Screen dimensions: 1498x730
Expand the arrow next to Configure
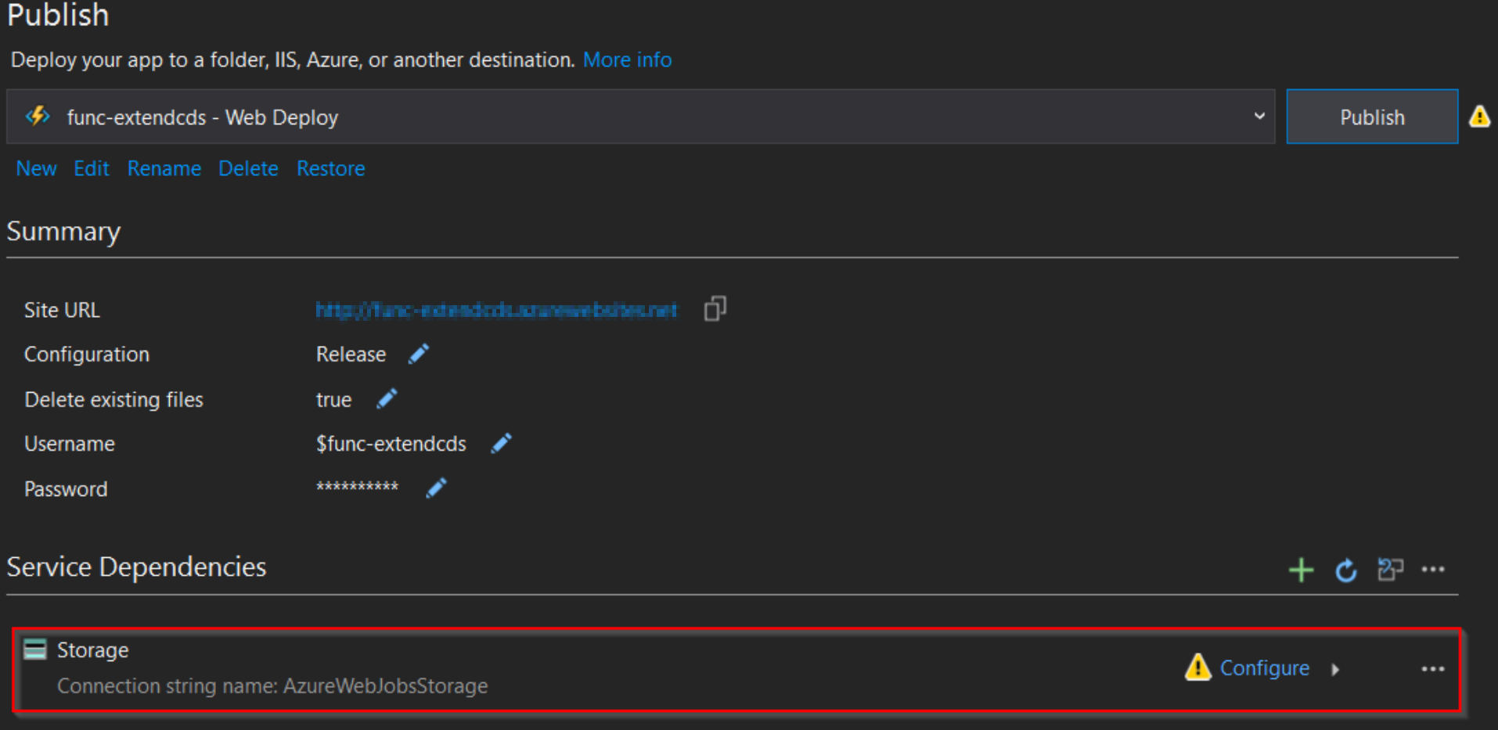(x=1335, y=669)
